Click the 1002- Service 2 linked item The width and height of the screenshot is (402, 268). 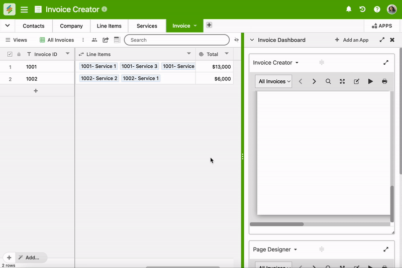(x=99, y=78)
